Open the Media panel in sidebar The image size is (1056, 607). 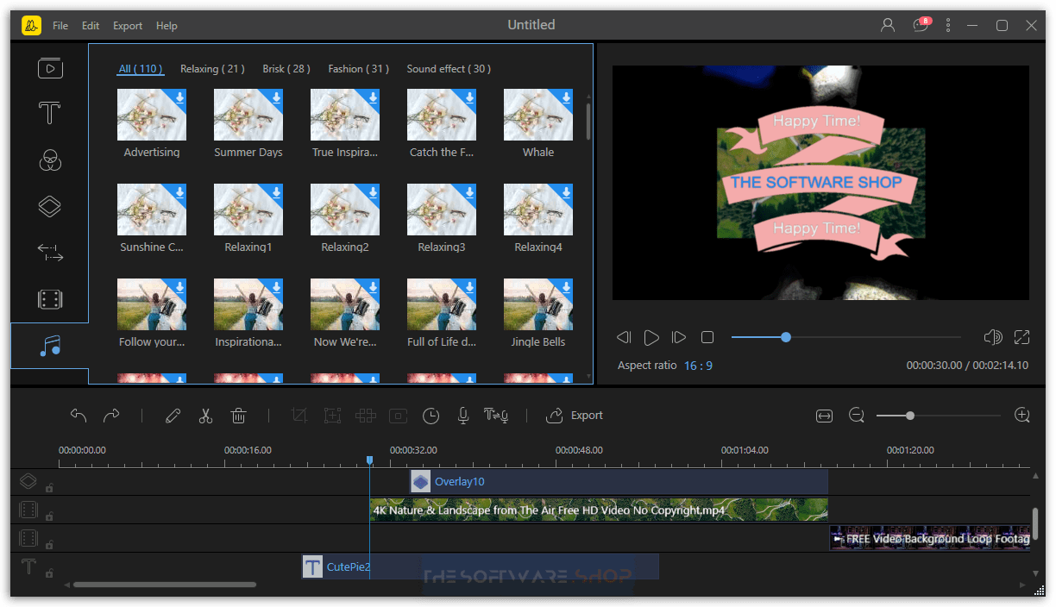[50, 67]
